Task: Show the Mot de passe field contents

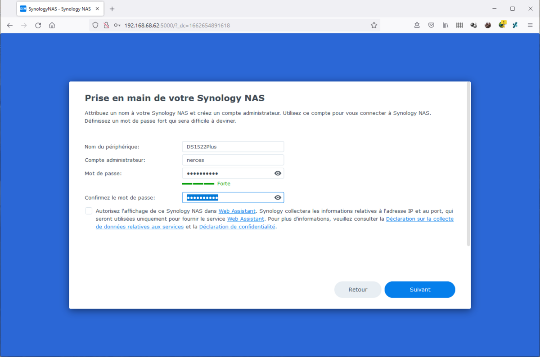Action: point(278,174)
